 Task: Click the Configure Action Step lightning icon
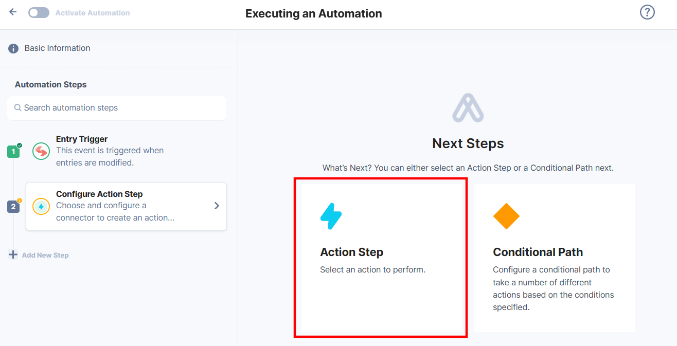(x=41, y=206)
